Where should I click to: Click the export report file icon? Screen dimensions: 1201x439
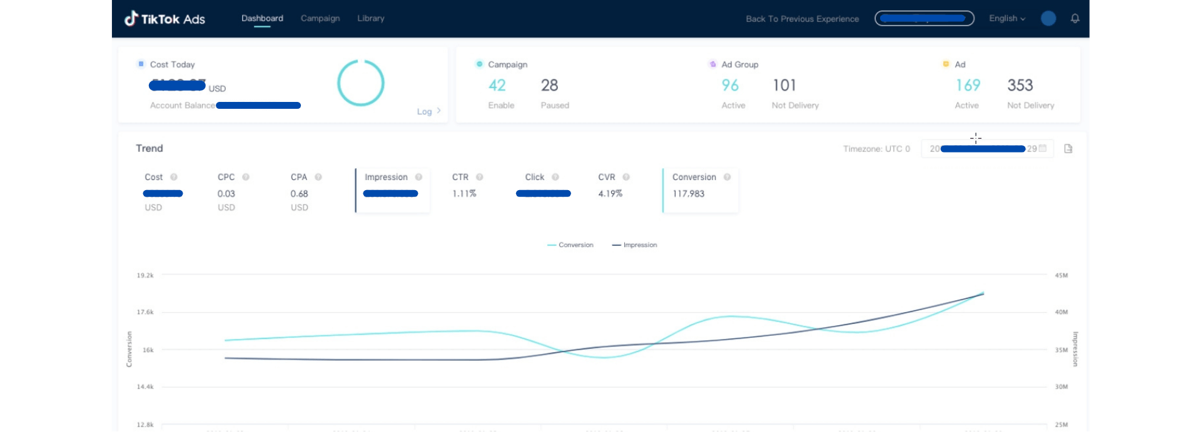pos(1068,149)
